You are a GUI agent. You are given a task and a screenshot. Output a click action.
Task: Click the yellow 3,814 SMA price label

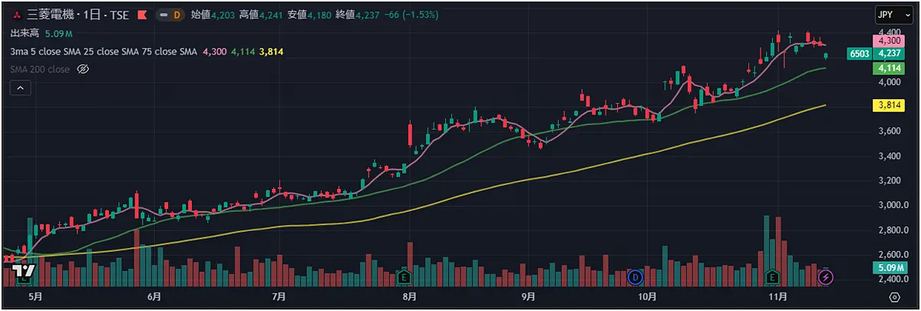click(x=889, y=104)
